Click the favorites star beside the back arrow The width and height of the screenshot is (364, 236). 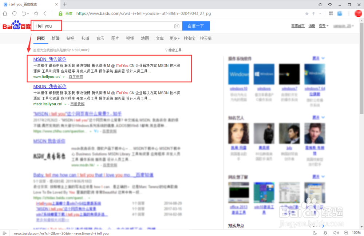click(x=36, y=13)
